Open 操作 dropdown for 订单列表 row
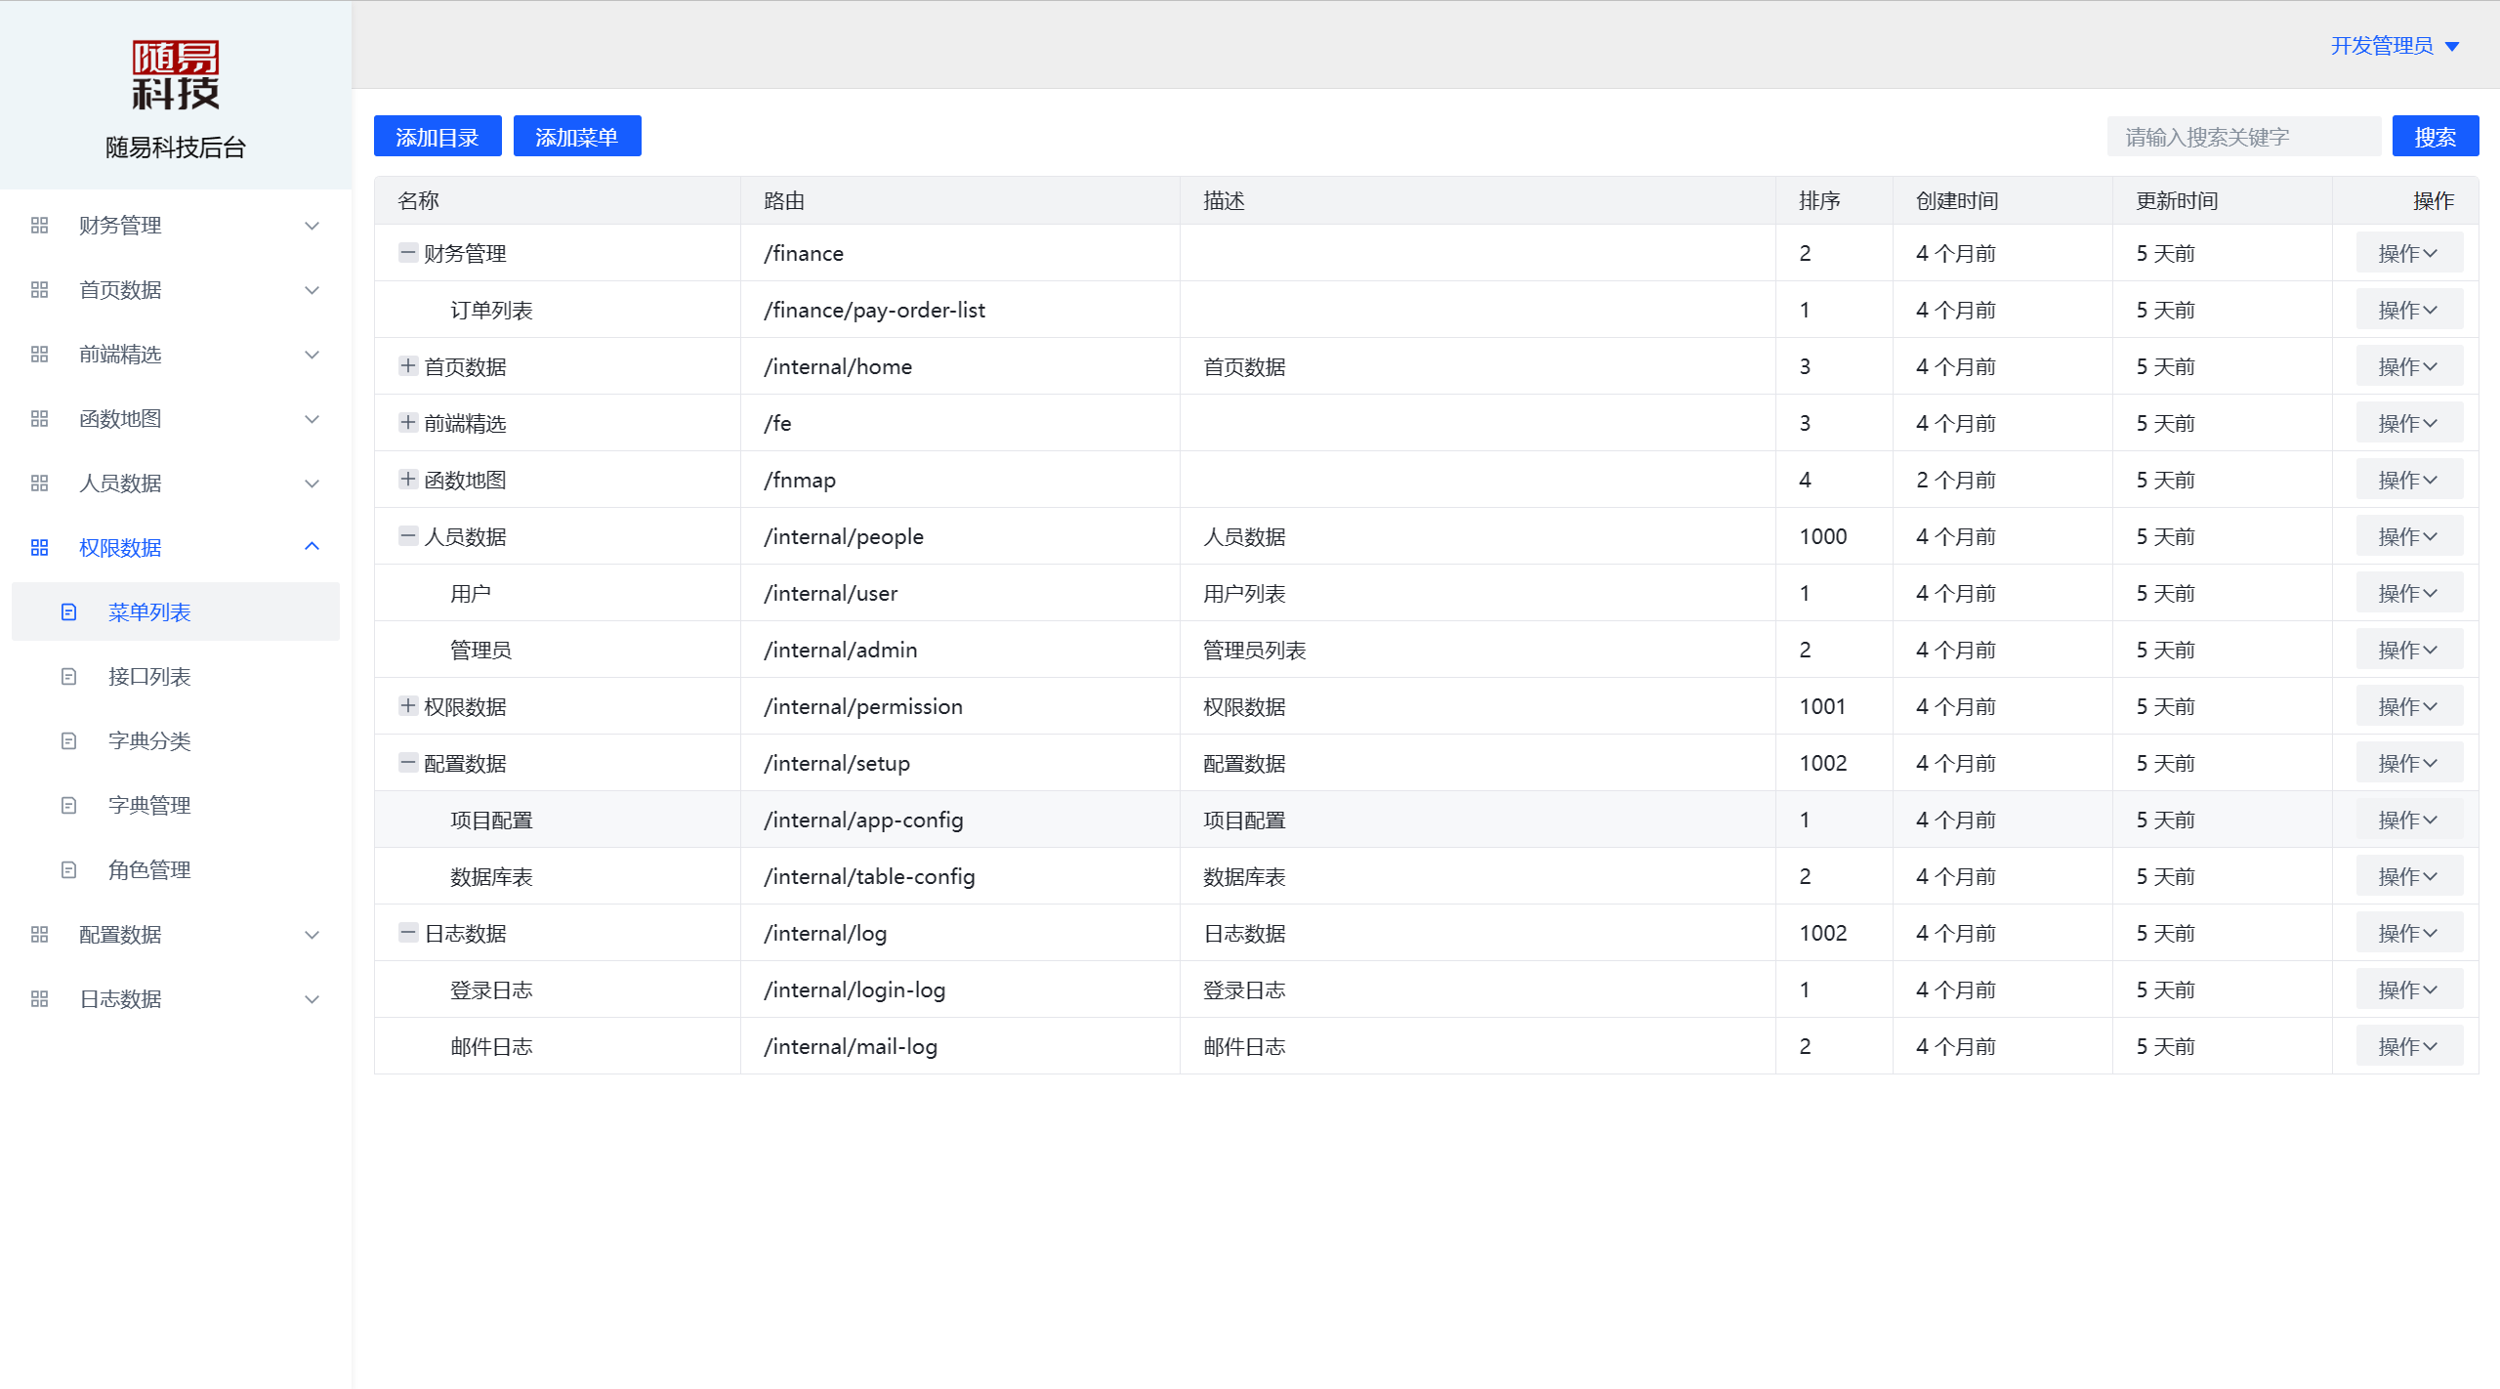This screenshot has width=2500, height=1389. (2409, 310)
